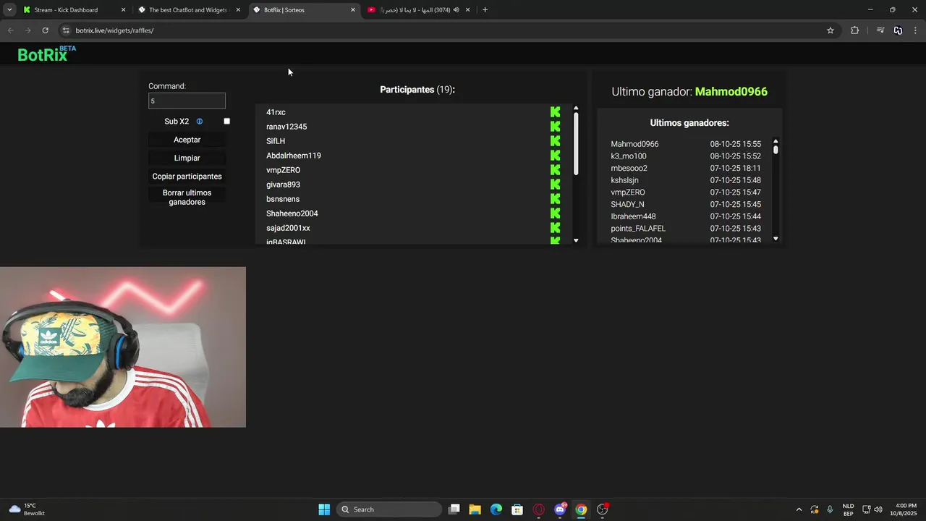Close the Stream - Kick Dashboard tab
The height and width of the screenshot is (521, 926).
point(123,10)
